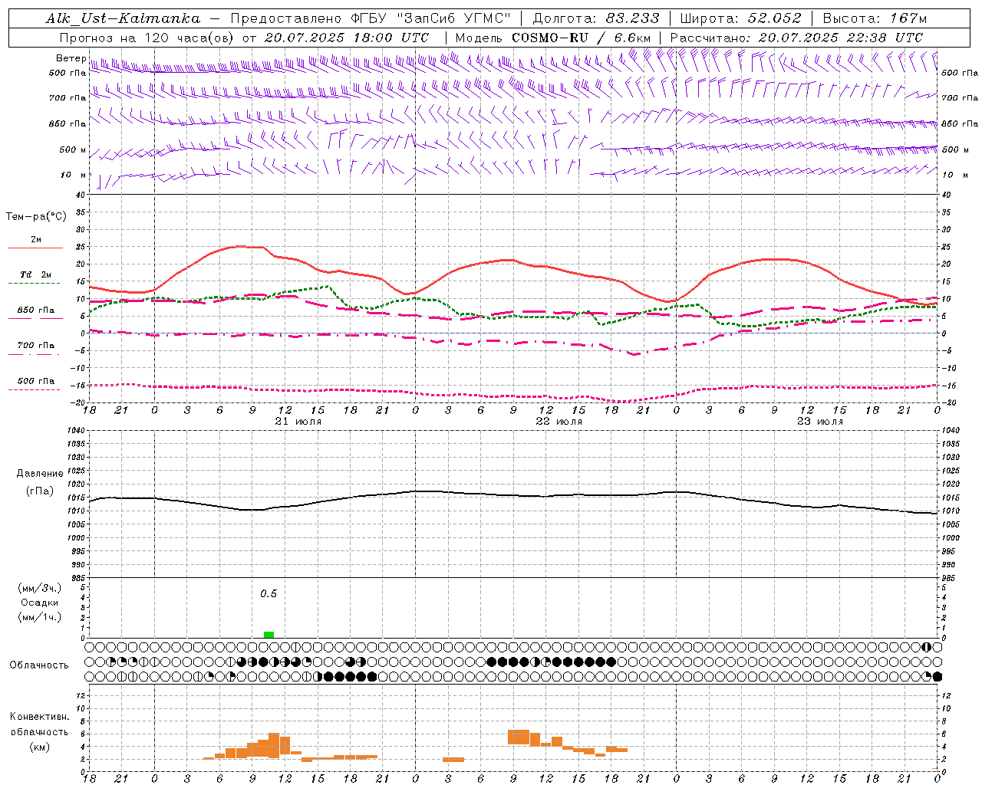This screenshot has height=785, width=982.
Task: Click the "(мм/3ч.)" precipitation unit label
Action: [x=40, y=588]
